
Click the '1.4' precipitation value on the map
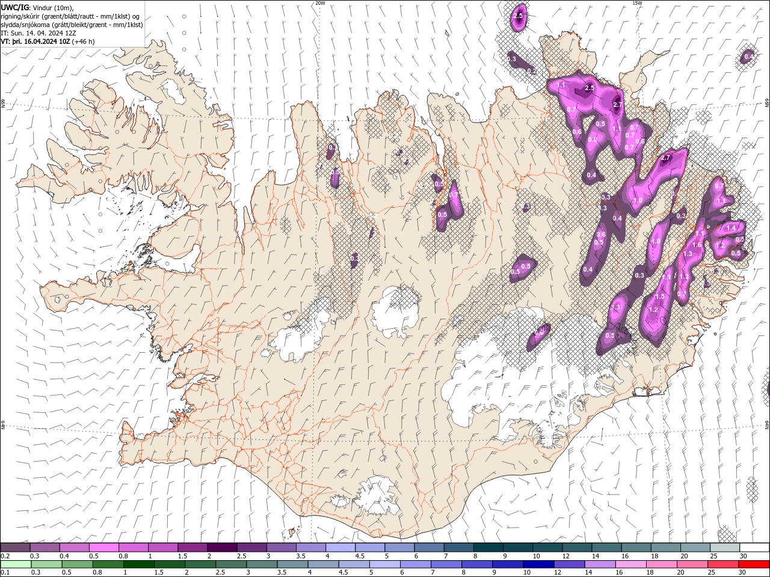(x=731, y=228)
